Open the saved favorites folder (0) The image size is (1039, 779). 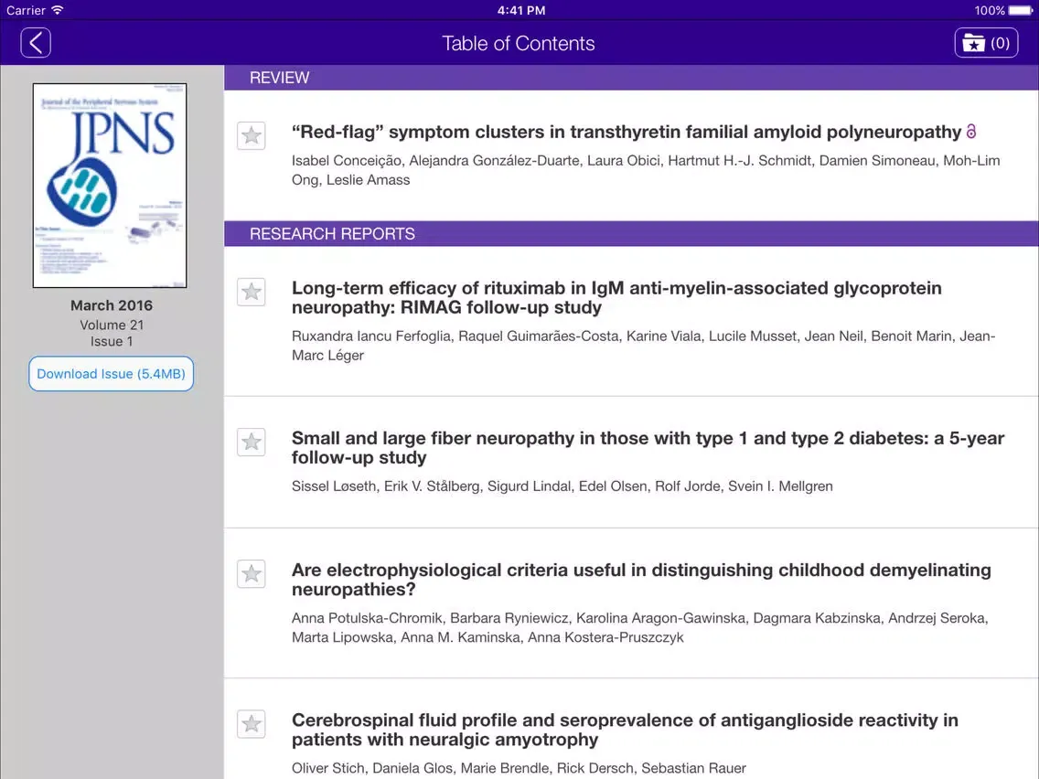pos(986,43)
